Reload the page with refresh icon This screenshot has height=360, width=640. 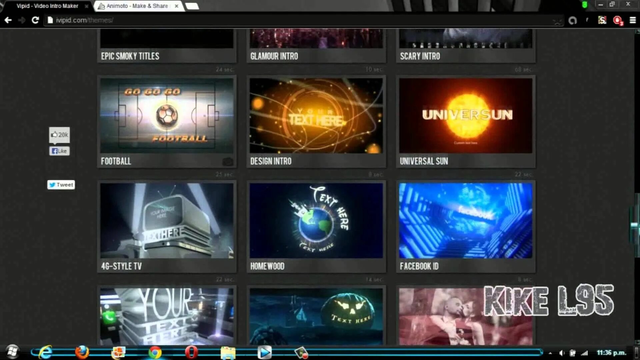pos(35,20)
